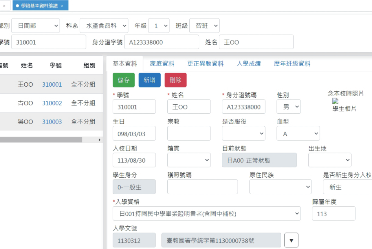Click the 學生身分 field 0-一般生
372x249 pixels.
tap(134, 187)
